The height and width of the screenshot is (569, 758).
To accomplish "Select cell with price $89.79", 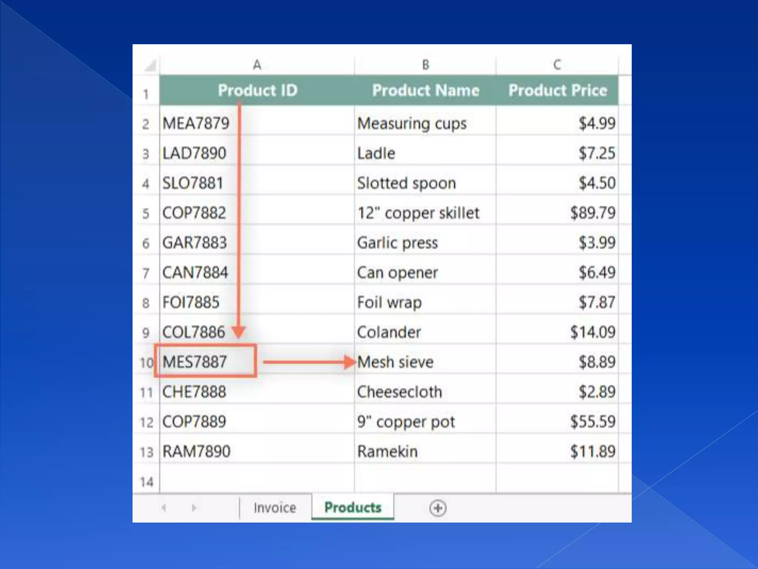I will pos(592,213).
